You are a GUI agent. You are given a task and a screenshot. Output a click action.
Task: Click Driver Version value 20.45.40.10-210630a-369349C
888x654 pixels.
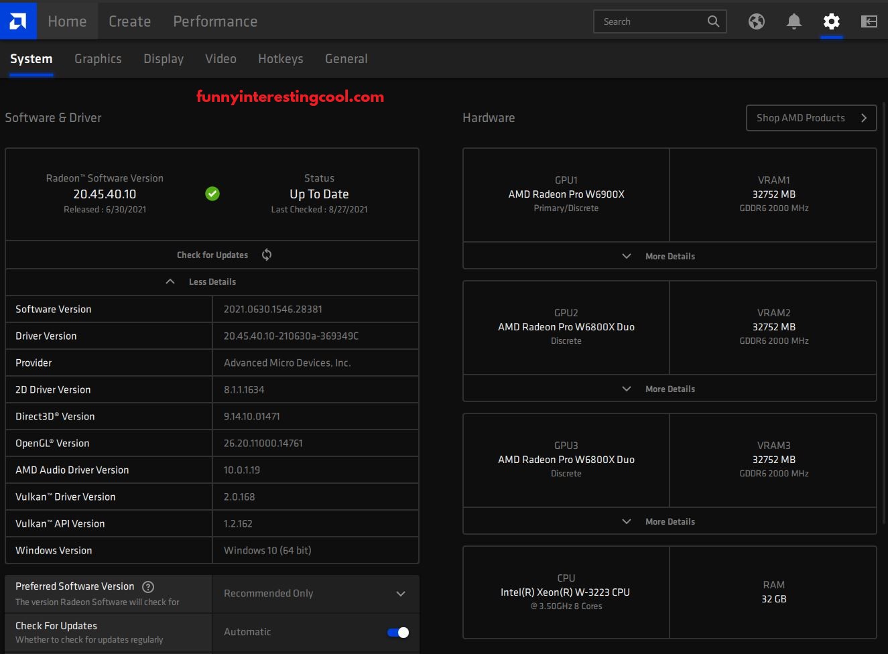291,336
